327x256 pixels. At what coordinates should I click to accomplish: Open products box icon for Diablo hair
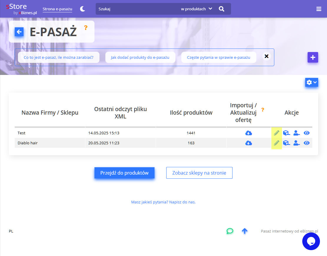tap(287, 143)
